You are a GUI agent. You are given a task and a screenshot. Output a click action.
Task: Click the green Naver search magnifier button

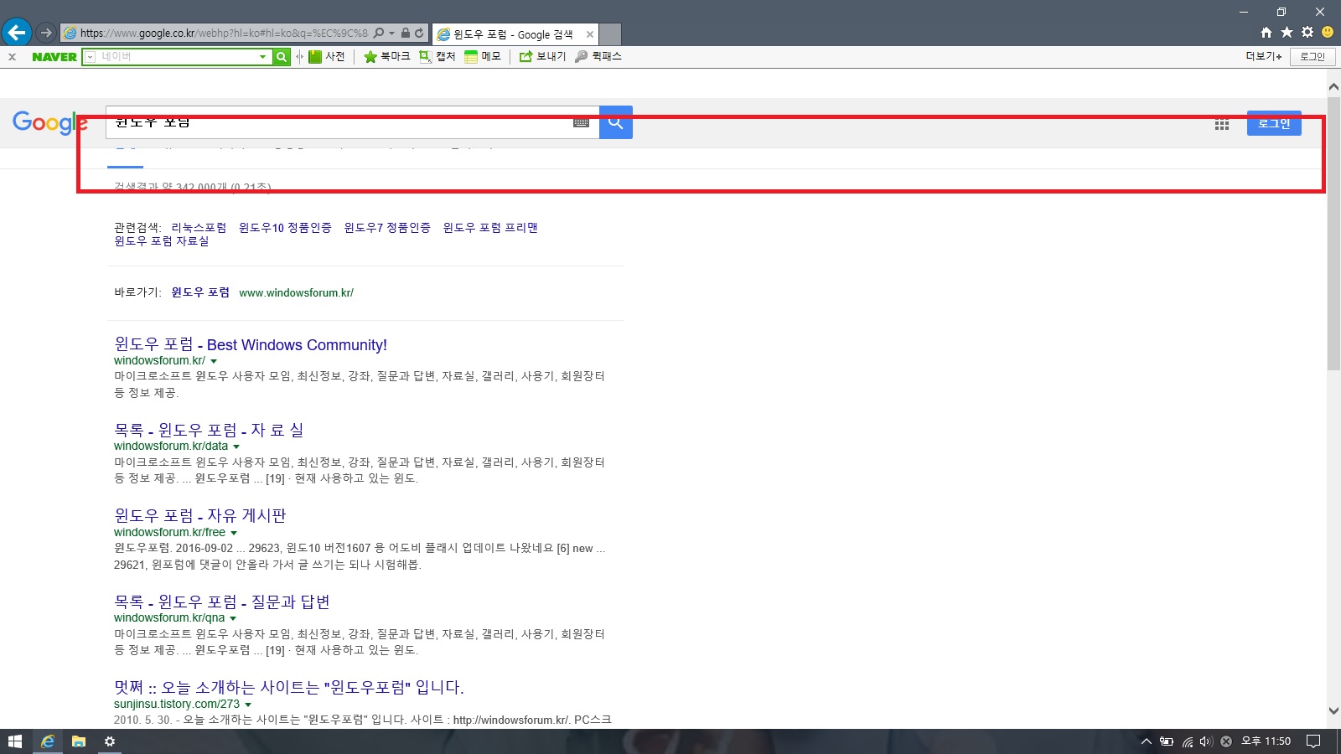point(282,57)
